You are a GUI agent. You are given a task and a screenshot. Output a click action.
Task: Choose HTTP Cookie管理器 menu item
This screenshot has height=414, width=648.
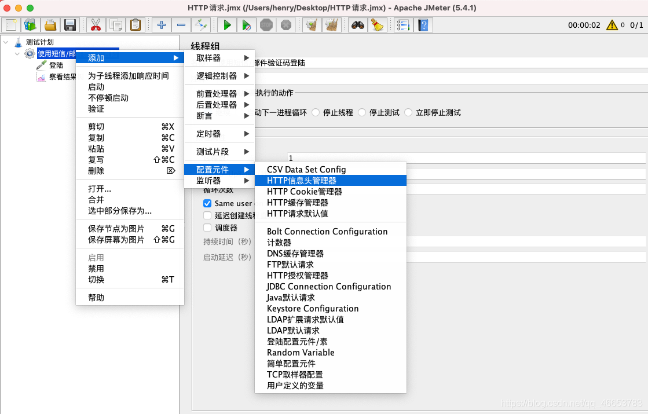point(331,192)
